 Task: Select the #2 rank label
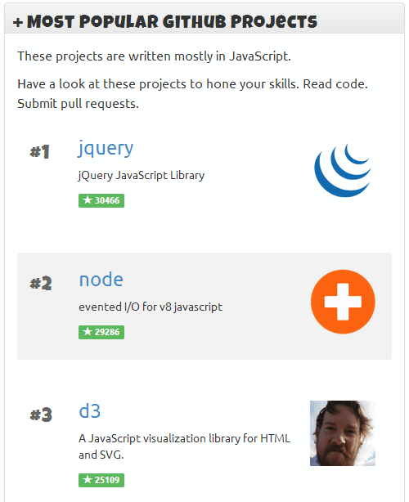click(x=41, y=284)
